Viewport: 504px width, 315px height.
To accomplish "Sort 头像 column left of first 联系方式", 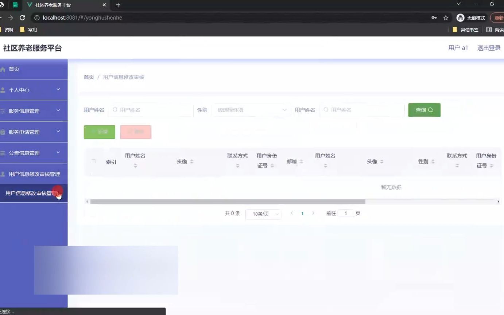I will (x=192, y=162).
